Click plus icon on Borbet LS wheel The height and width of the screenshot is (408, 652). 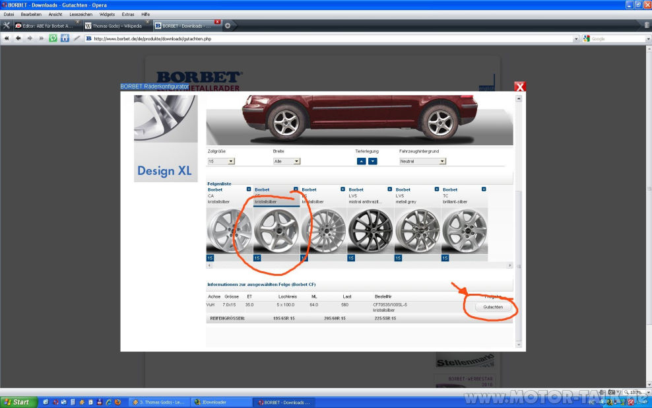coord(342,189)
